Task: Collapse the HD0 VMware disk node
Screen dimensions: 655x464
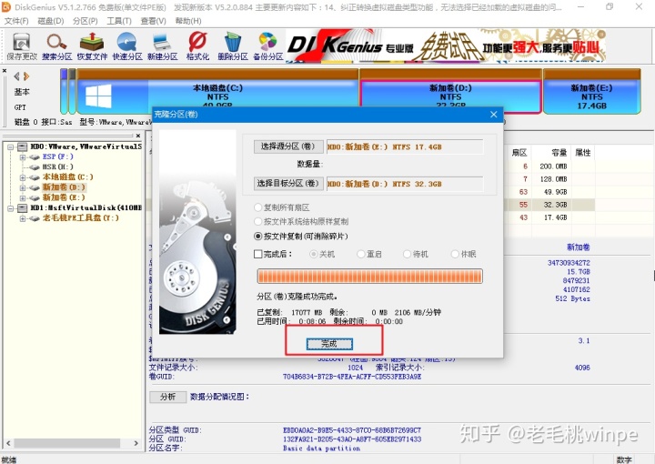Action: coord(10,147)
